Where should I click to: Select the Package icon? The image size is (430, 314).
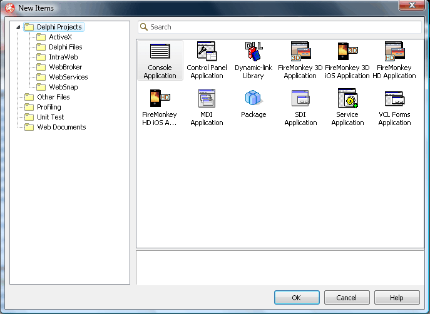pyautogui.click(x=253, y=98)
